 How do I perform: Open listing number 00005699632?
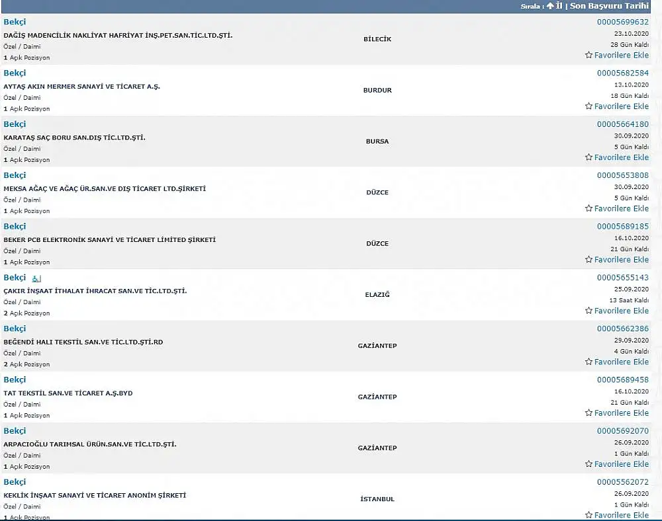623,22
